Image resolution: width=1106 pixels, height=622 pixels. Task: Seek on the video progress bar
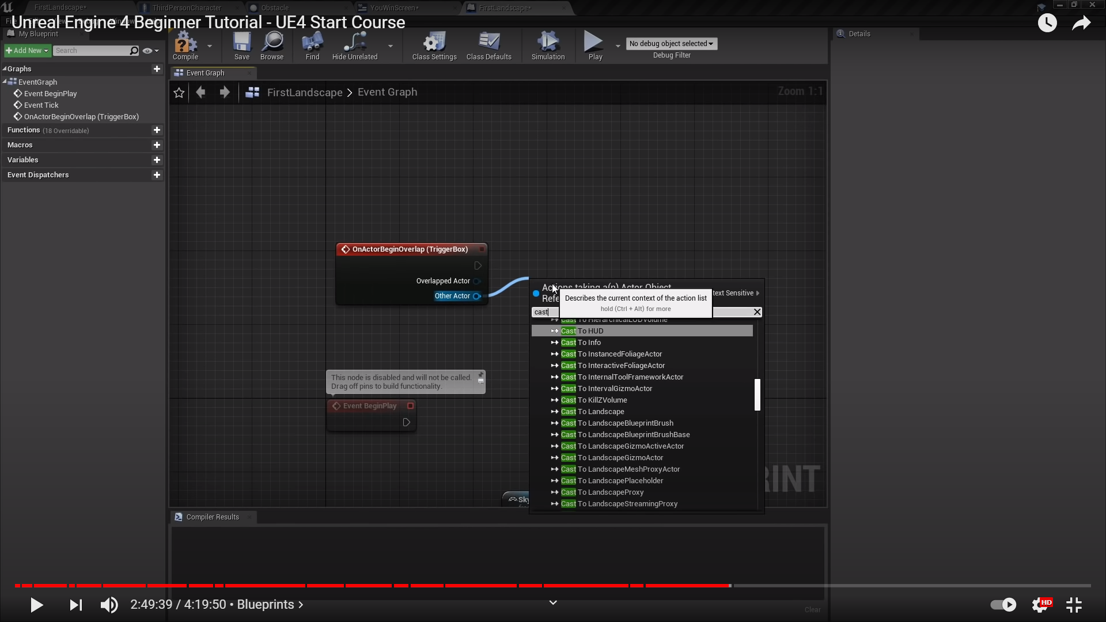coord(864,586)
